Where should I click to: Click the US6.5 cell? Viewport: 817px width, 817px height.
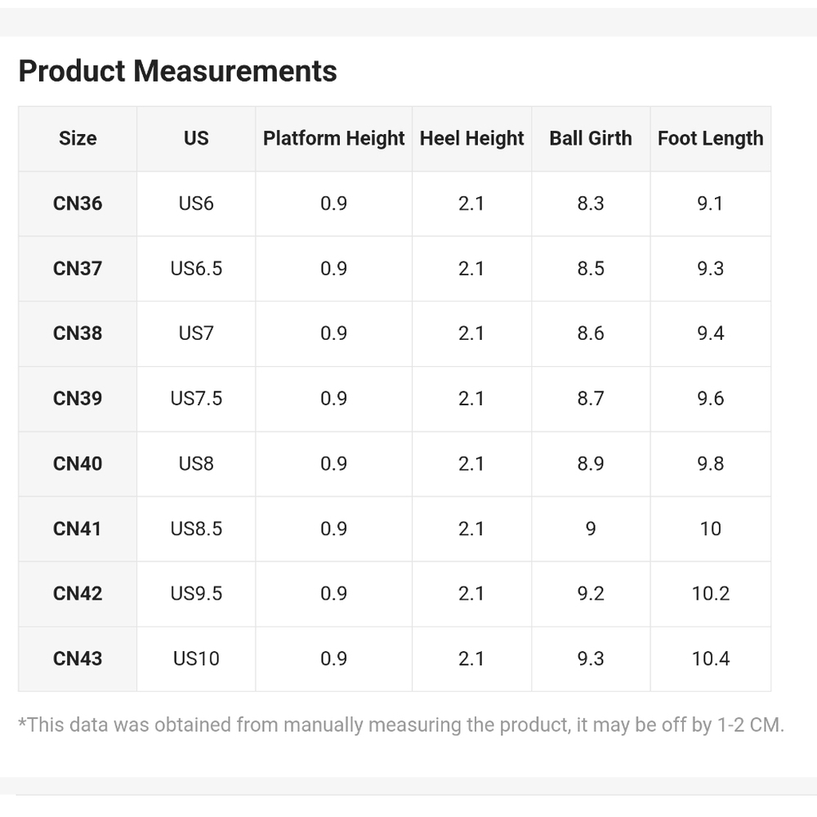click(x=196, y=269)
